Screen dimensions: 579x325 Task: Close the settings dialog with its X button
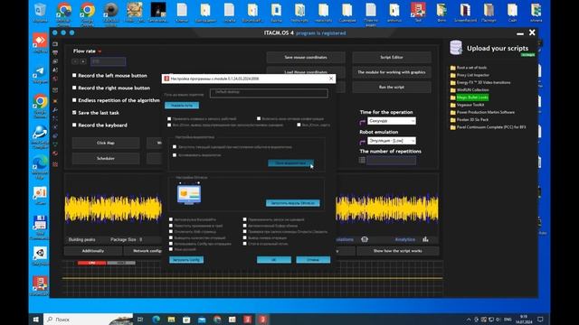331,79
